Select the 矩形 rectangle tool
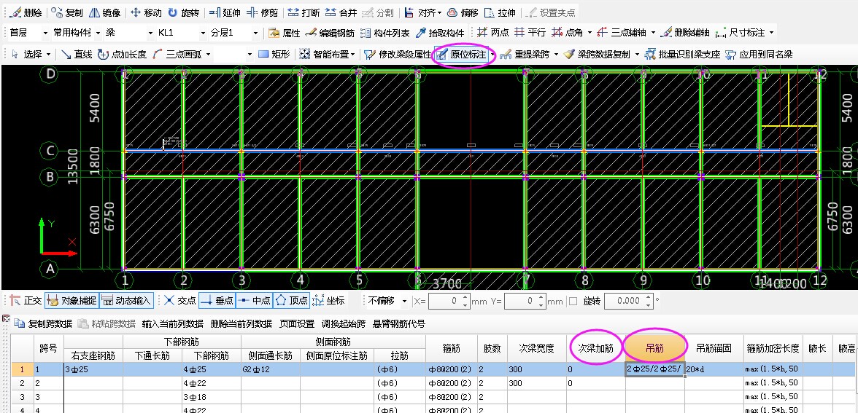Image resolution: width=858 pixels, height=413 pixels. coord(274,54)
